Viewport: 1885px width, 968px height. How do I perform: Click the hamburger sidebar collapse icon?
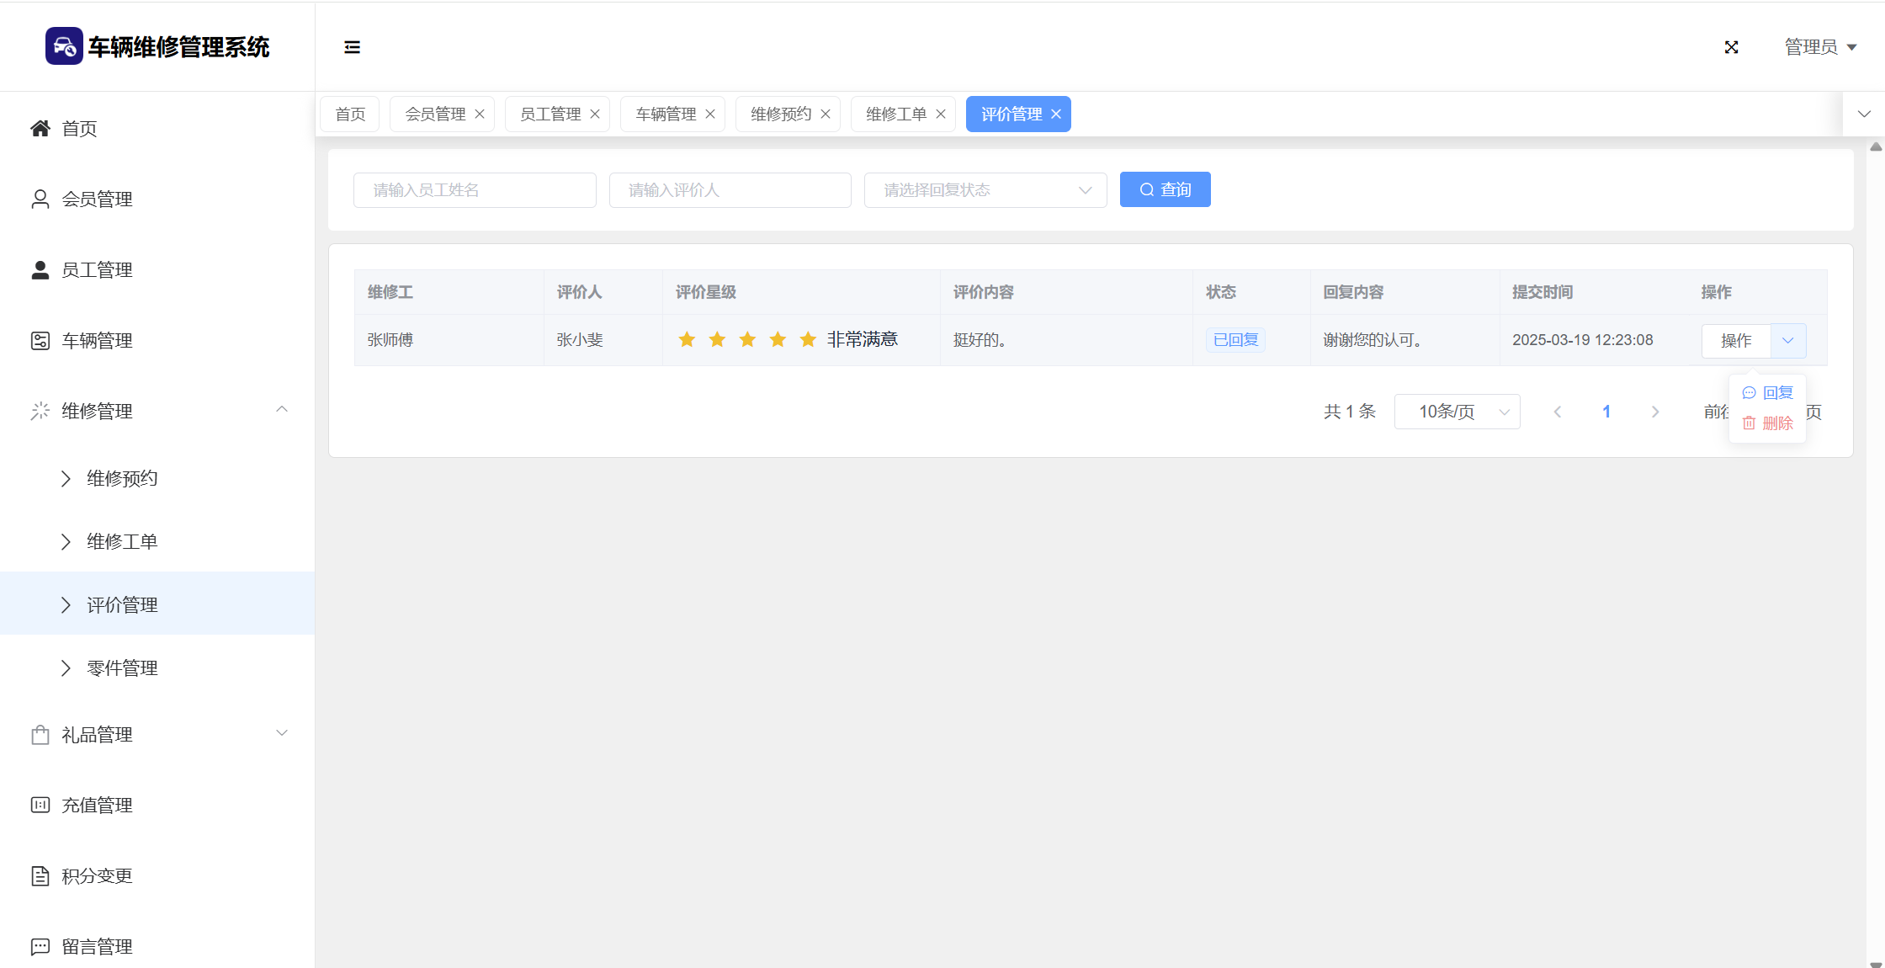(x=352, y=47)
